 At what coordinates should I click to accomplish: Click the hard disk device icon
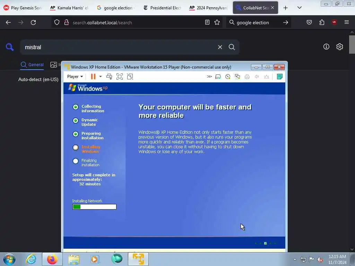pyautogui.click(x=218, y=77)
